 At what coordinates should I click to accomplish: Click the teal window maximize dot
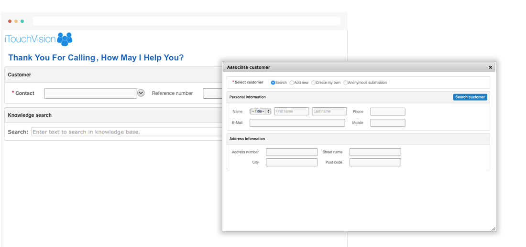click(x=22, y=21)
